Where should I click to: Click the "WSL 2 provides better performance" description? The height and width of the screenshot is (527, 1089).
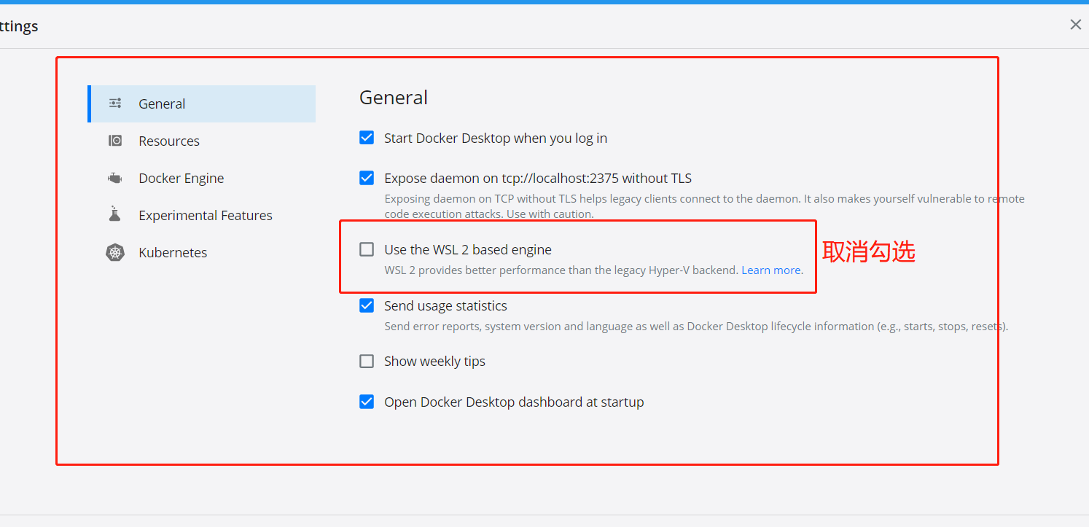(561, 270)
